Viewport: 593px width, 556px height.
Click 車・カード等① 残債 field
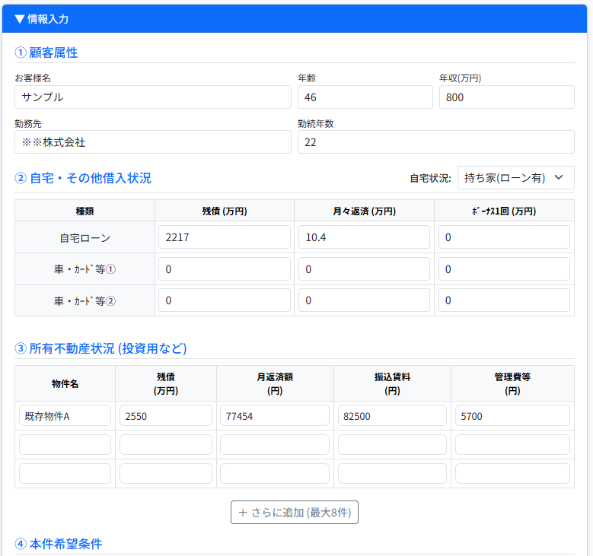click(x=225, y=269)
